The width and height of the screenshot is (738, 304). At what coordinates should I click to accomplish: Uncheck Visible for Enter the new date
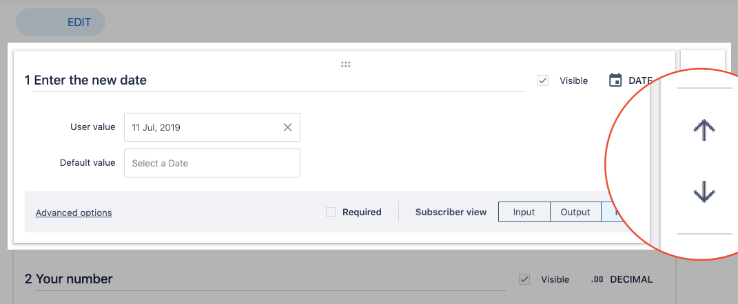543,80
